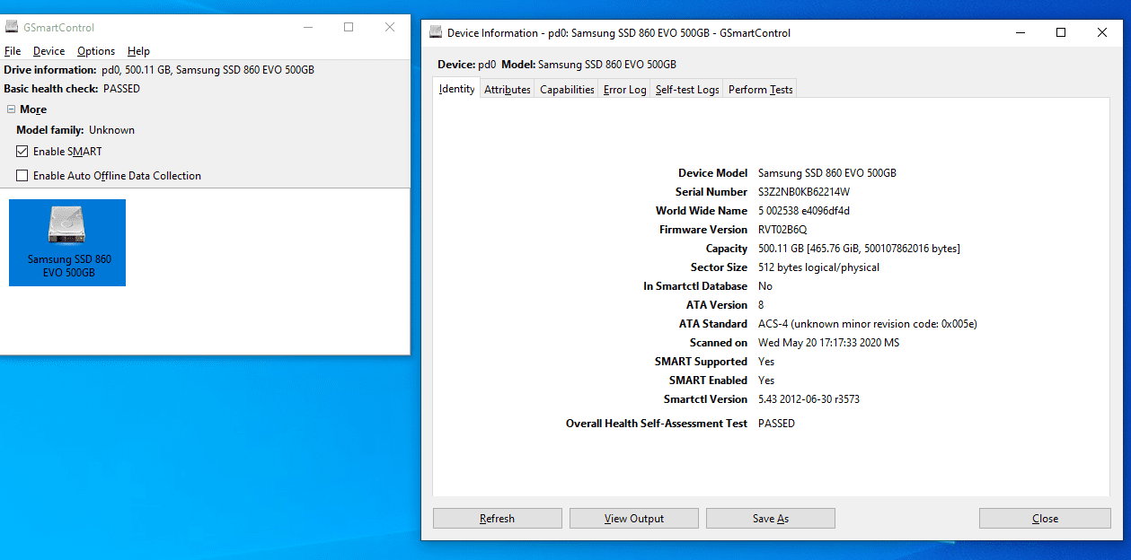The width and height of the screenshot is (1131, 560).
Task: Select the Samsung SSD 860 EVO drive icon
Action: point(67,242)
